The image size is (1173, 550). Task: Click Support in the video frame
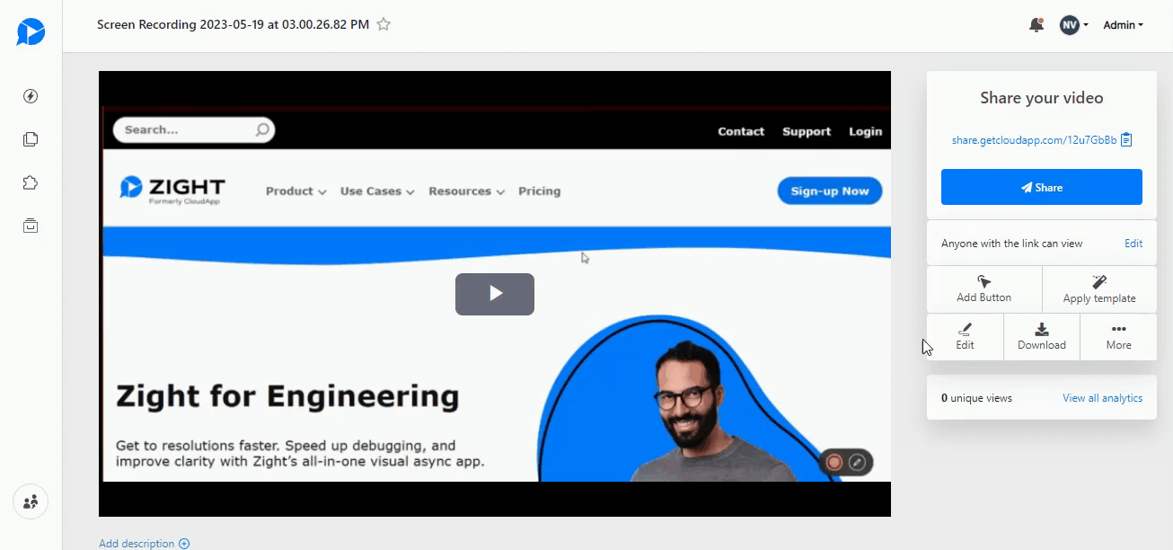click(x=807, y=131)
